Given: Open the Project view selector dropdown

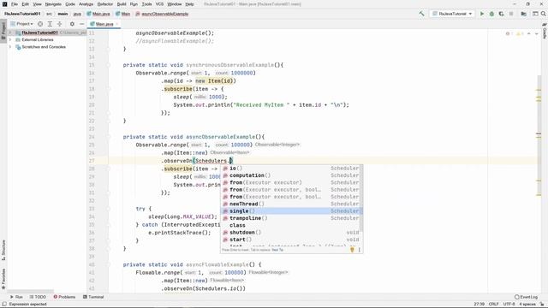Looking at the screenshot, I should tap(22, 24).
